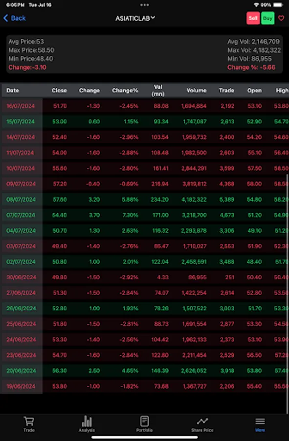
Task: Sort by the Close column header
Action: (59, 90)
